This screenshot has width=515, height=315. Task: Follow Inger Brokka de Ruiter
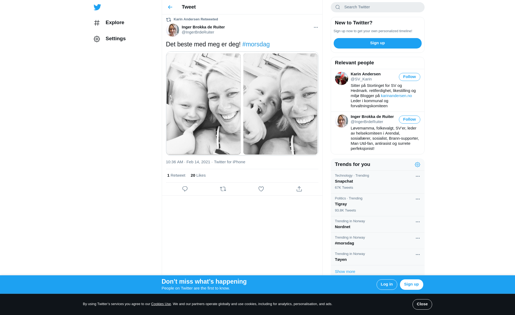pos(409,120)
